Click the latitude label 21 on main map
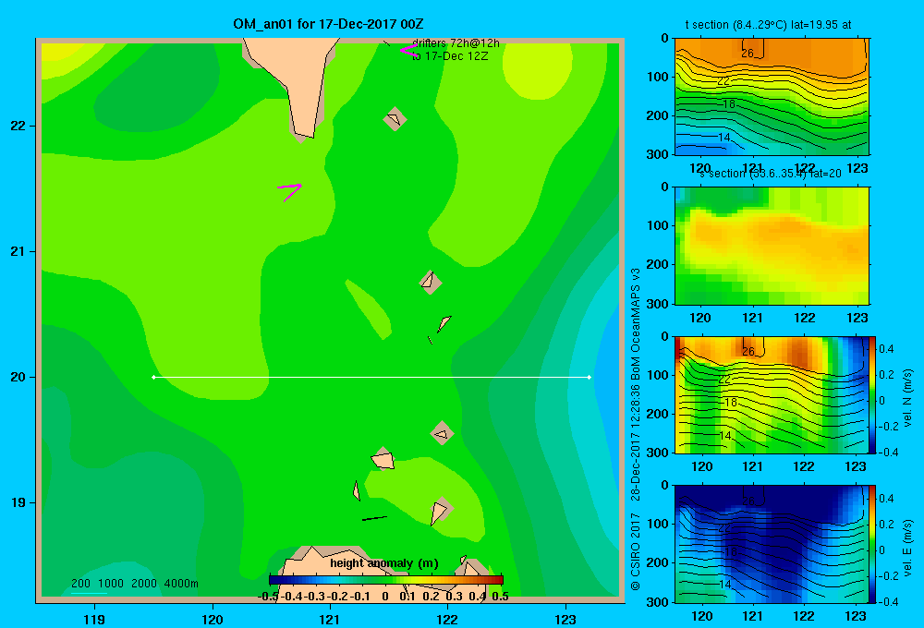The height and width of the screenshot is (628, 924). (x=18, y=251)
